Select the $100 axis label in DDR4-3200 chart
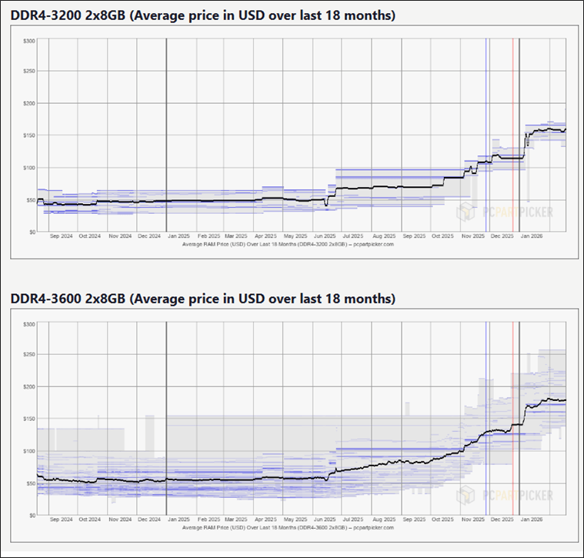Viewport: 584px width, 558px height. pyautogui.click(x=29, y=168)
